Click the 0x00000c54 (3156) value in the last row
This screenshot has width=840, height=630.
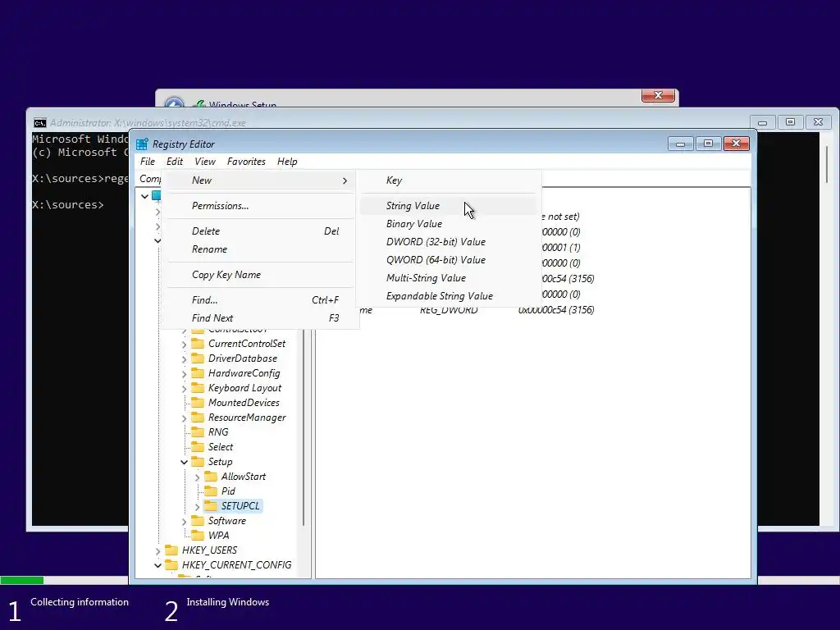[556, 309]
